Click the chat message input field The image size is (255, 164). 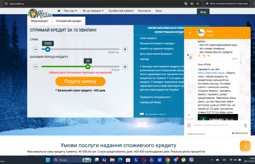[218, 125]
